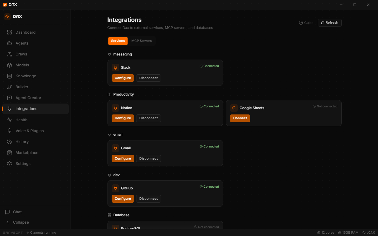Open the Health menu item
378x236 pixels.
pyautogui.click(x=35, y=120)
